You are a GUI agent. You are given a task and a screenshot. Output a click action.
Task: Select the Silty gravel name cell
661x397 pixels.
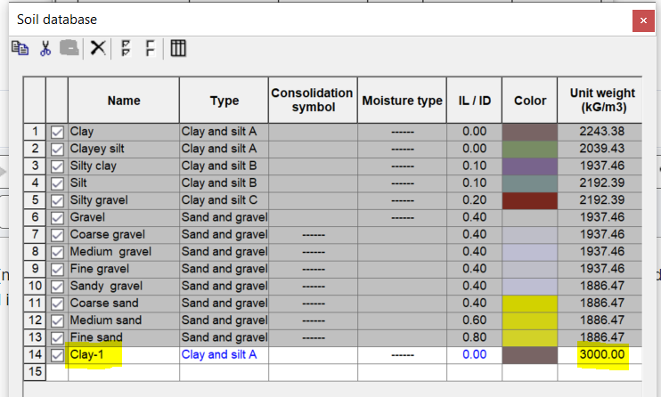124,200
